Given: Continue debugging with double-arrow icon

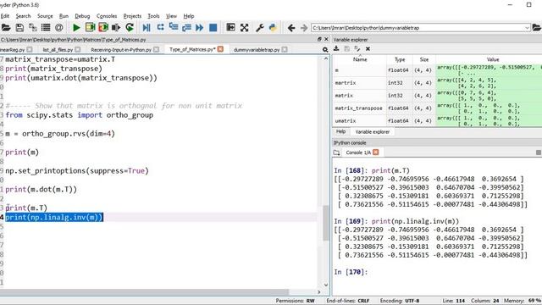Looking at the screenshot, I should [200, 27].
